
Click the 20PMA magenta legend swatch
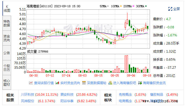point(133,6)
